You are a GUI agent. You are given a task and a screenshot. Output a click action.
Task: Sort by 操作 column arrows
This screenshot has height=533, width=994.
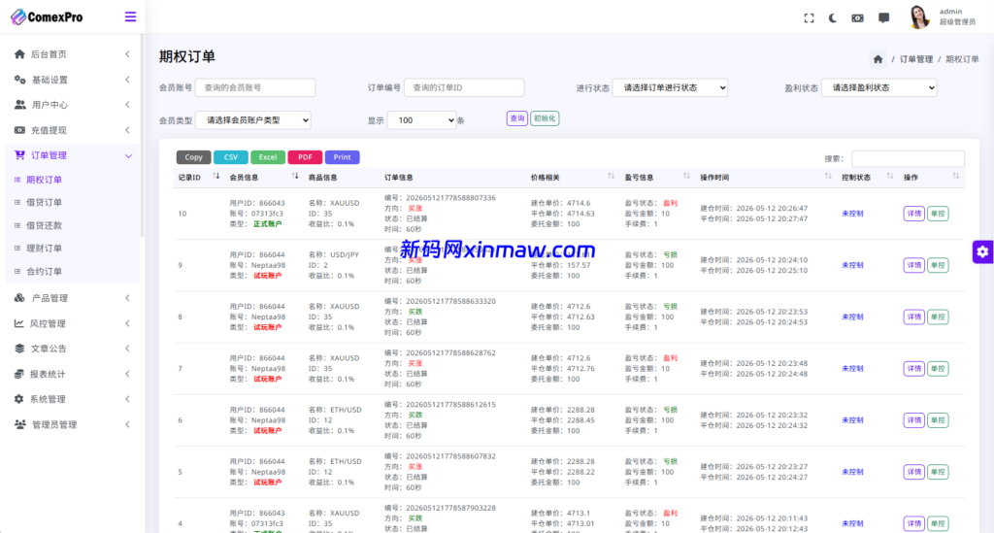point(955,176)
